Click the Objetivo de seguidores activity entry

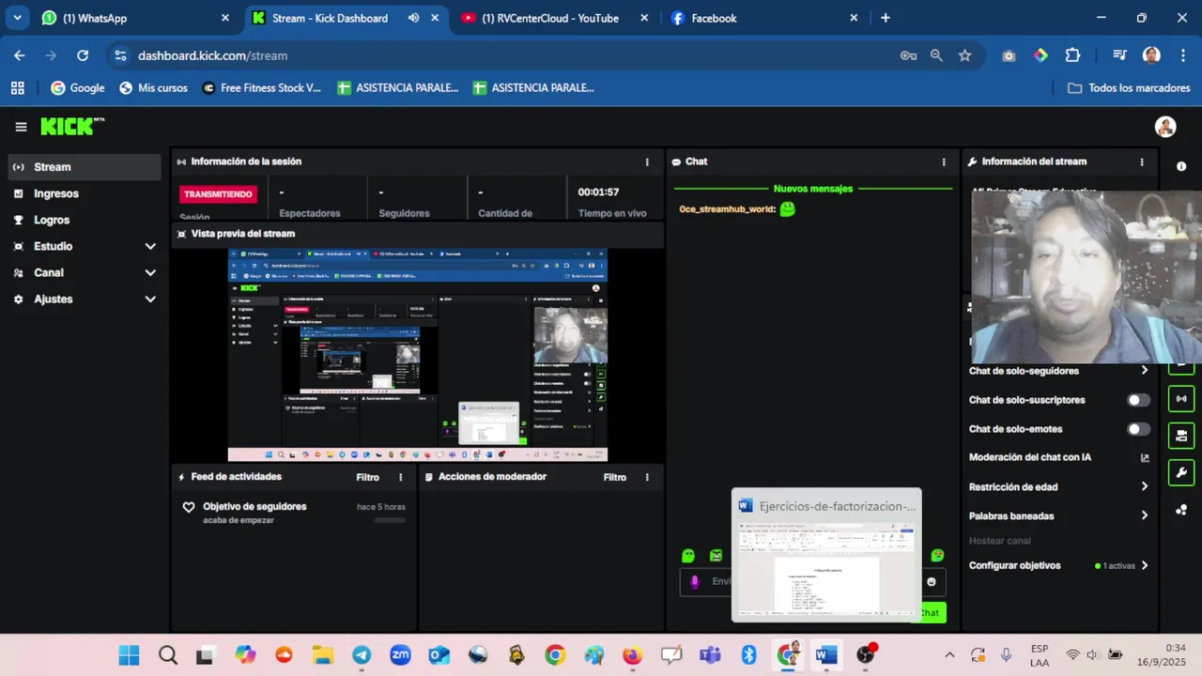pos(294,513)
